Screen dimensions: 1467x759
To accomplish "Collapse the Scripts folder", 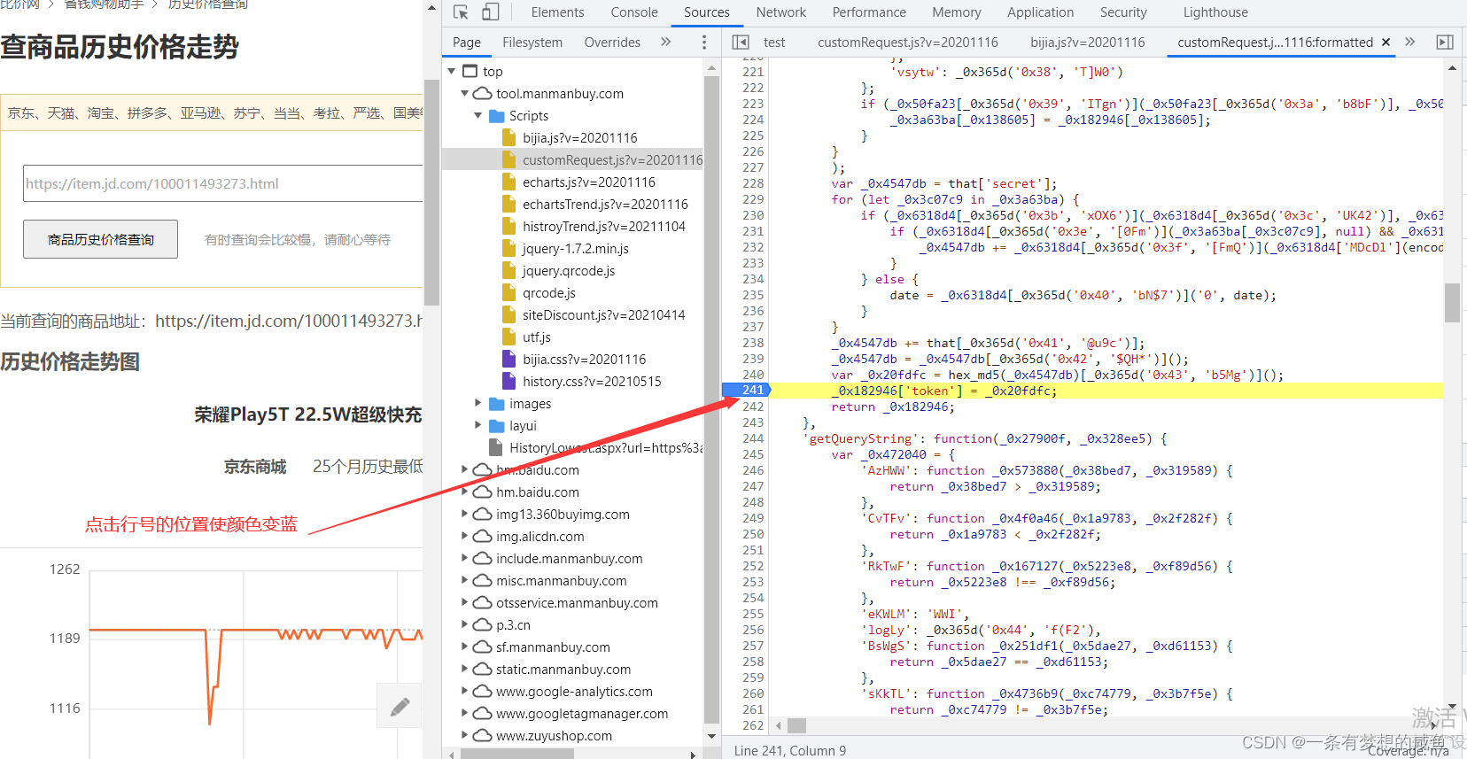I will pos(478,115).
